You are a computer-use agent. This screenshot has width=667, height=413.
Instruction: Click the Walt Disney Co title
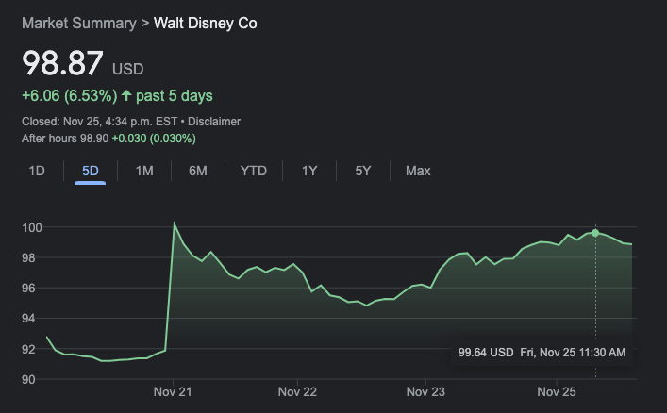[x=207, y=23]
